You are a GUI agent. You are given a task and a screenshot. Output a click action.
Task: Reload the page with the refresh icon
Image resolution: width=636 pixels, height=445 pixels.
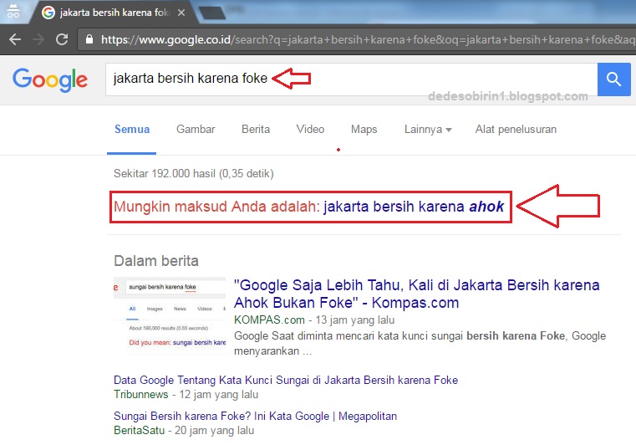coord(62,39)
